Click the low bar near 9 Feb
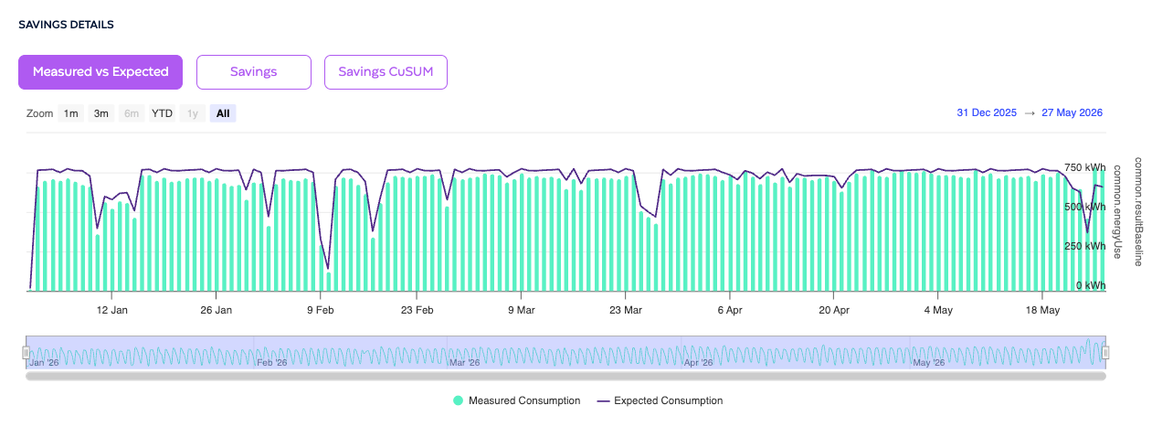The height and width of the screenshot is (448, 1173). click(x=329, y=281)
